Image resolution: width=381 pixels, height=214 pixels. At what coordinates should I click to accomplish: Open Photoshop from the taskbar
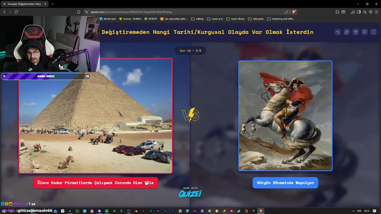(151, 211)
